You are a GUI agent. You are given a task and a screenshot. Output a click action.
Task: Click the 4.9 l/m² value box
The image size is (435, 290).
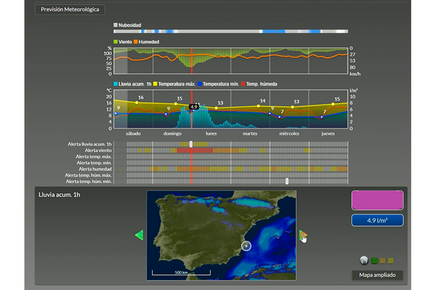(377, 220)
